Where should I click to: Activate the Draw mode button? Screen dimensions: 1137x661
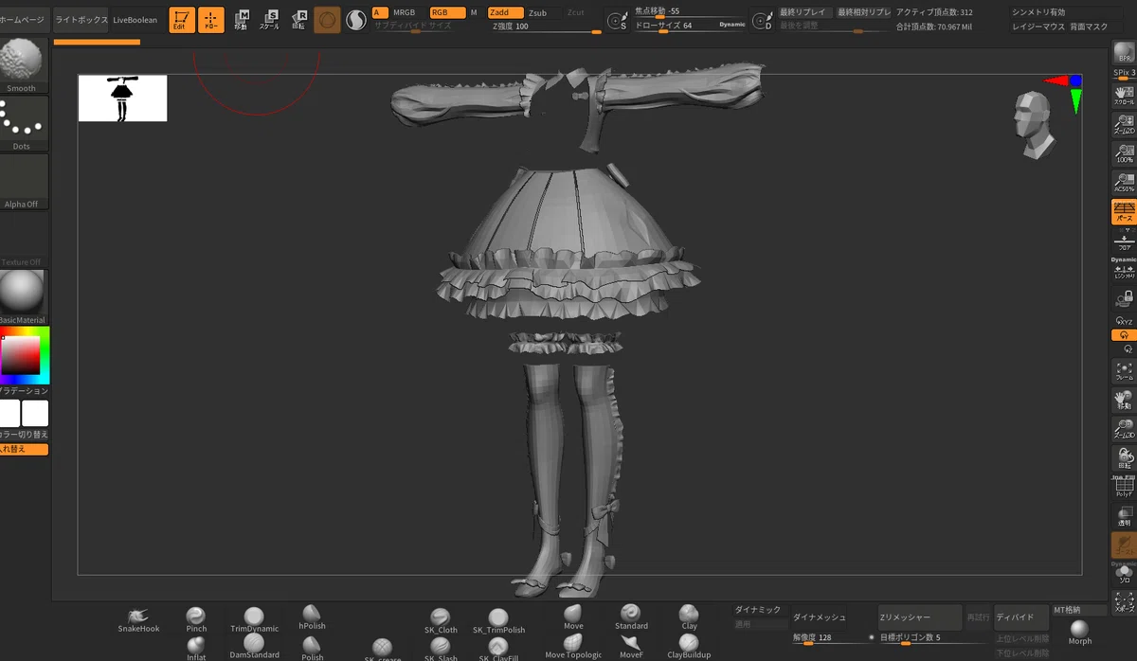211,19
